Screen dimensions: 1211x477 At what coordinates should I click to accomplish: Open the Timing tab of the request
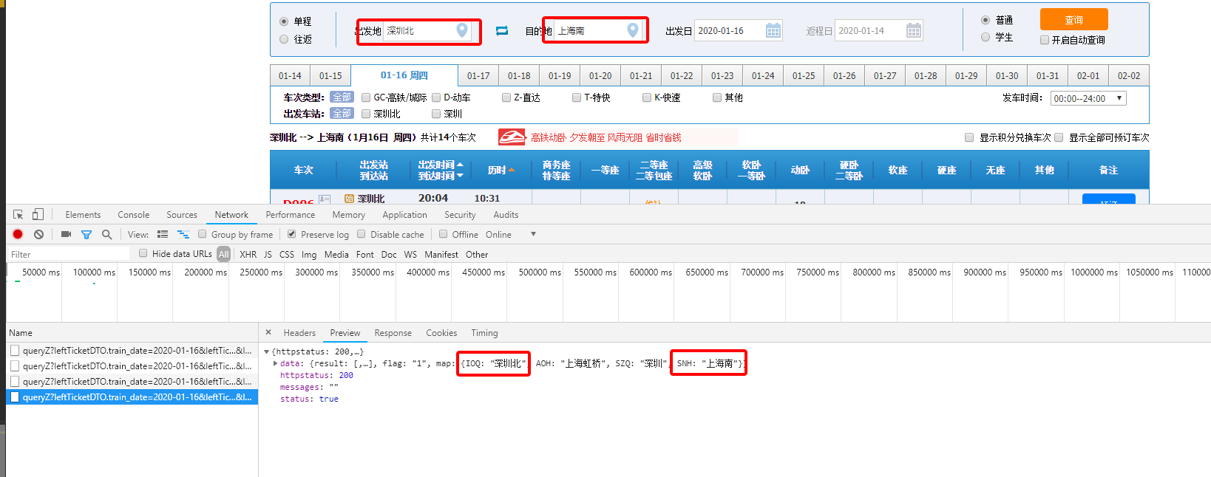tap(484, 333)
